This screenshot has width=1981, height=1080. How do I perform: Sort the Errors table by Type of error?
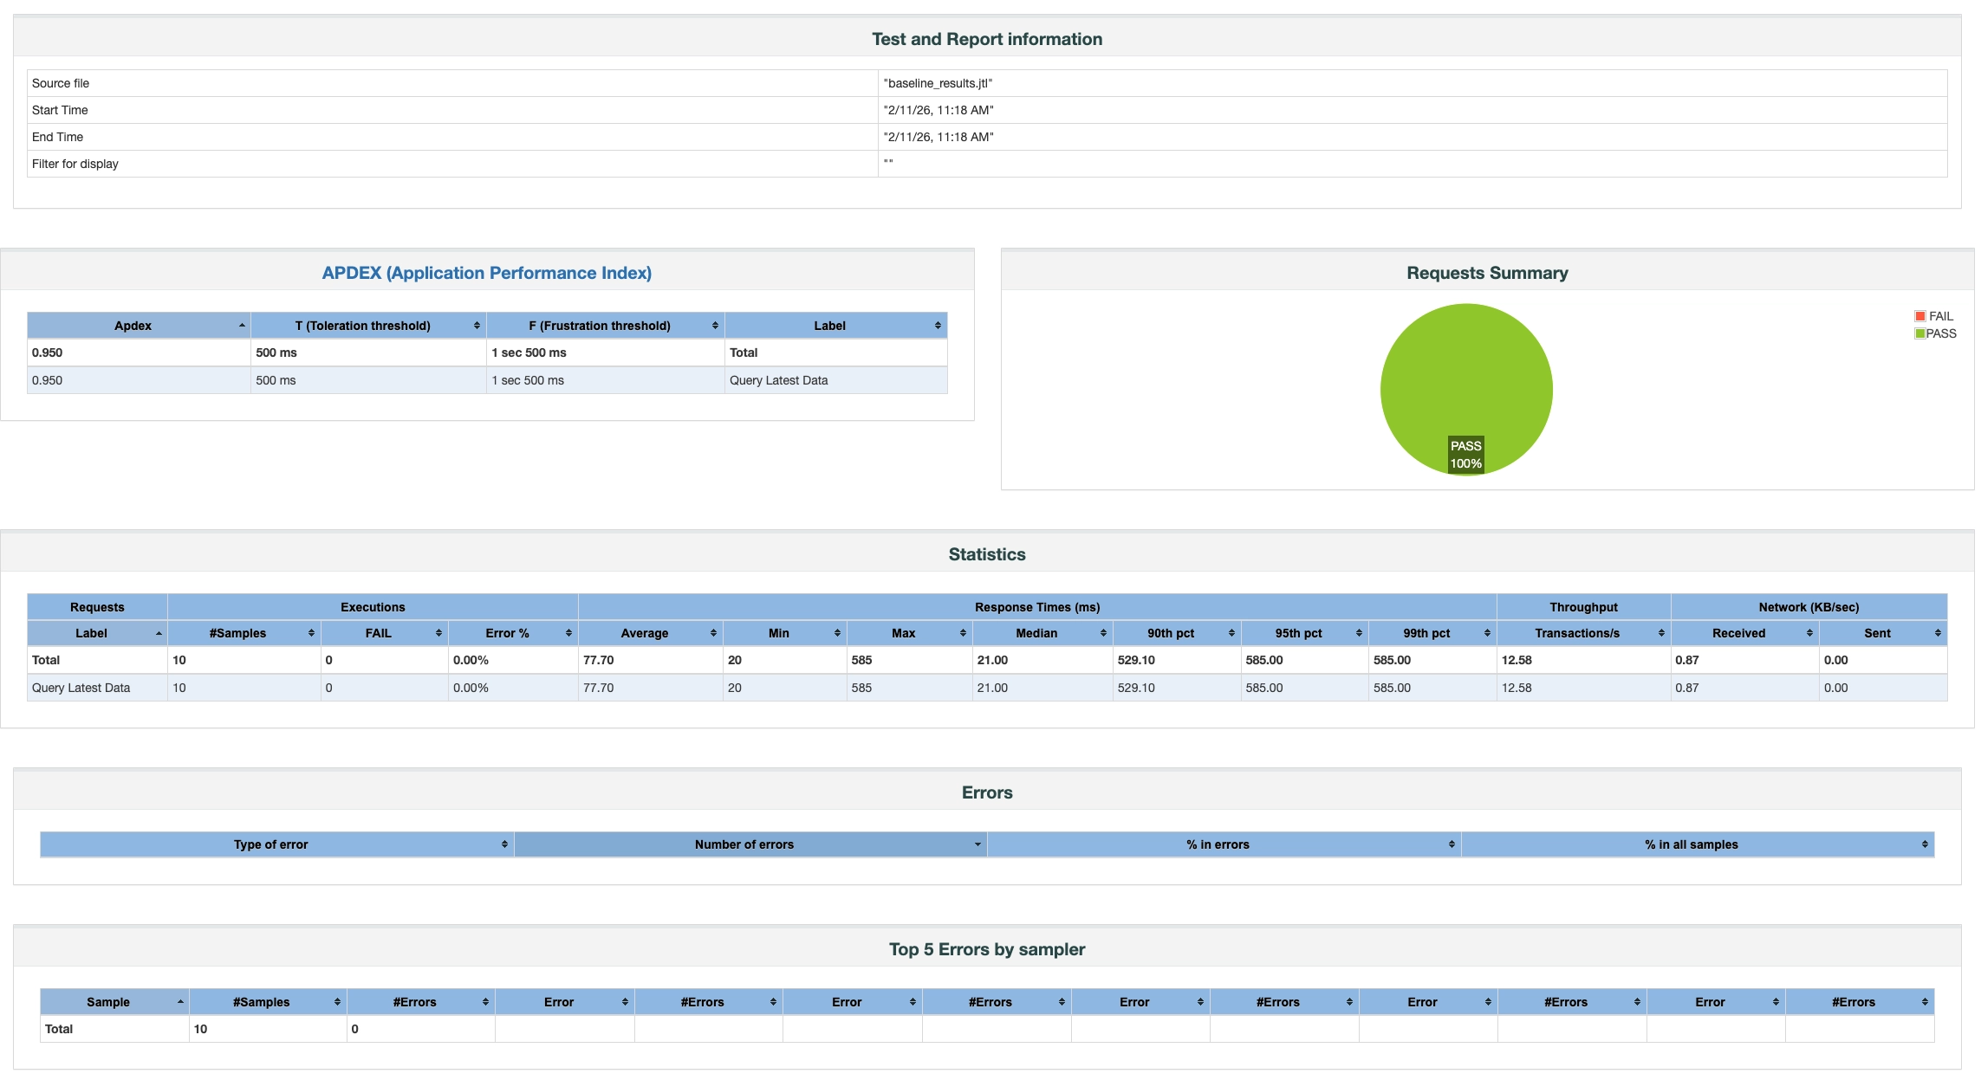point(270,844)
